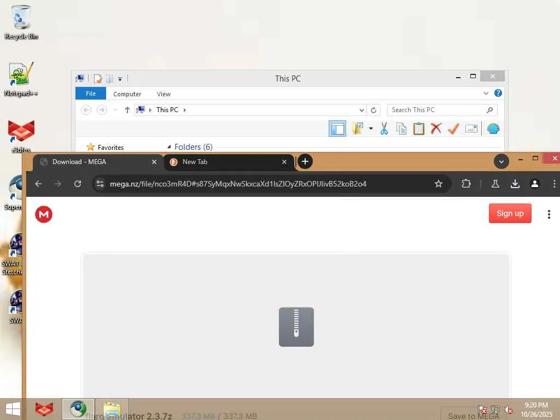Screen dimensions: 560x420
Task: Open Help in This PC window
Action: click(x=498, y=93)
